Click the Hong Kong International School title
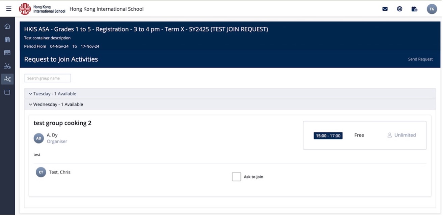This screenshot has height=216, width=443. (107, 9)
